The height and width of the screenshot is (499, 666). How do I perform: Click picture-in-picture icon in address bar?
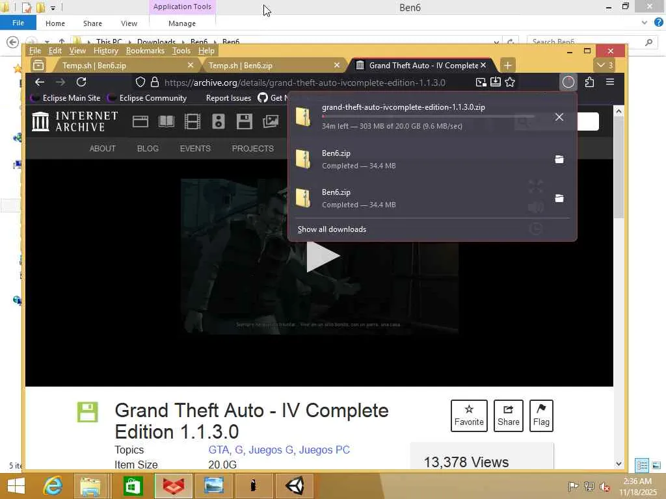[x=481, y=83]
